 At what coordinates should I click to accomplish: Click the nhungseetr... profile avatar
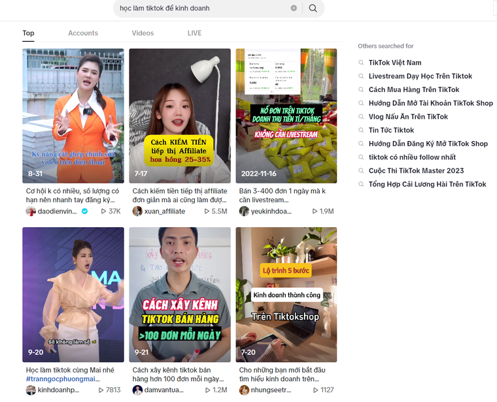[244, 390]
